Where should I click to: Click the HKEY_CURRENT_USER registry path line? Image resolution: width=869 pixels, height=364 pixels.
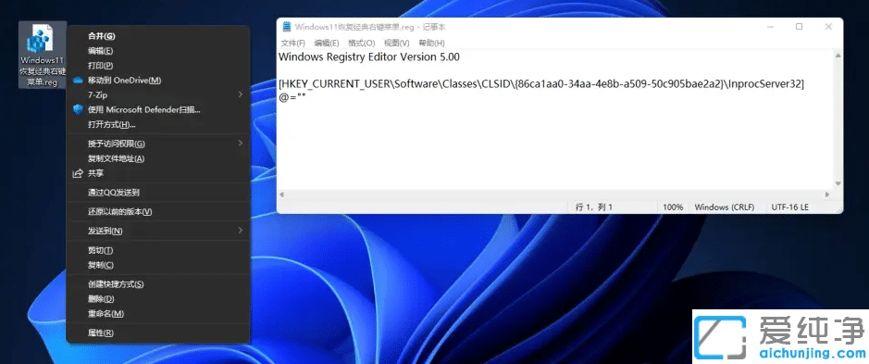point(541,83)
